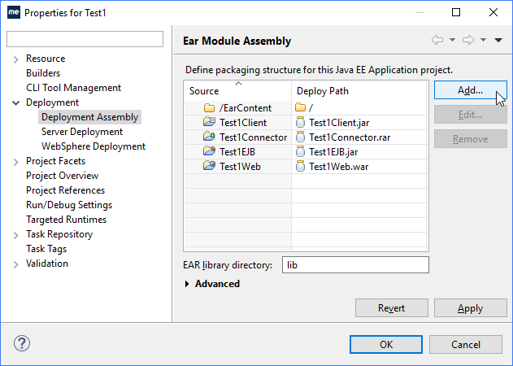This screenshot has height=366, width=513.
Task: Click the Test1EJB module icon in Source
Action: point(209,152)
